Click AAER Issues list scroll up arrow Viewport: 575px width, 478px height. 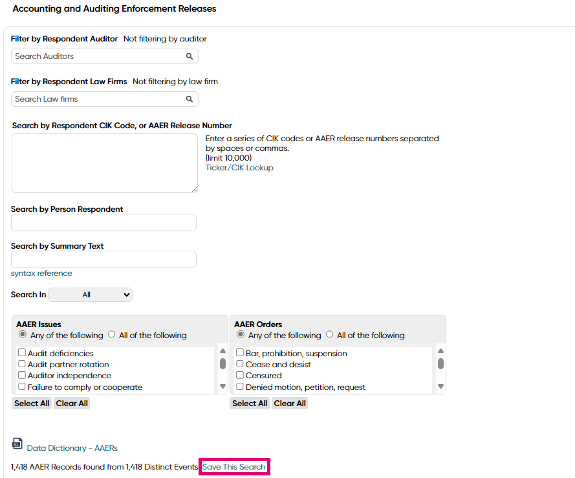(x=222, y=351)
